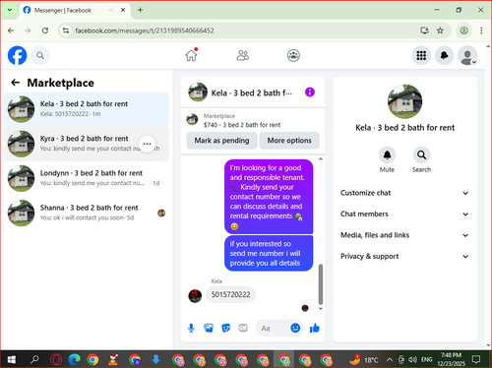Select Londynn conversation in list

pos(87,178)
